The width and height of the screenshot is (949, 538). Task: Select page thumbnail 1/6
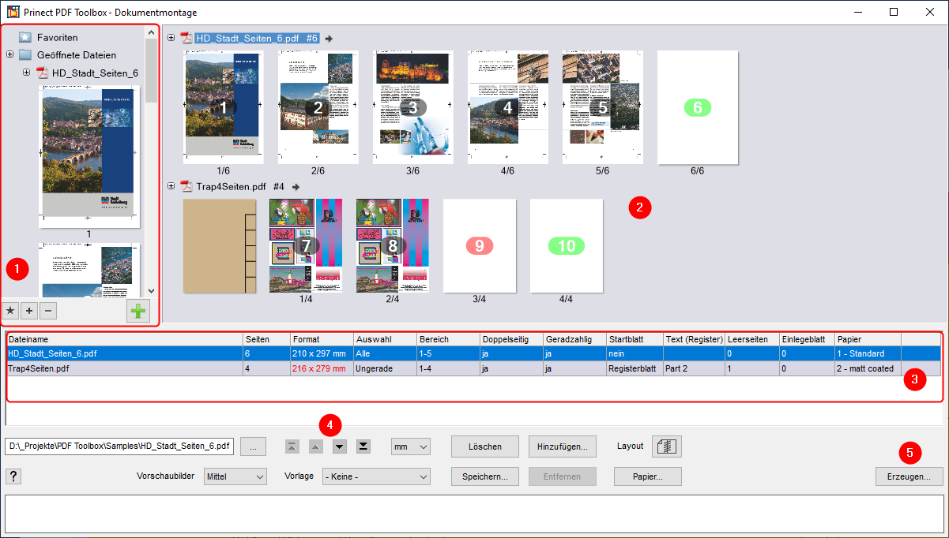[x=224, y=107]
